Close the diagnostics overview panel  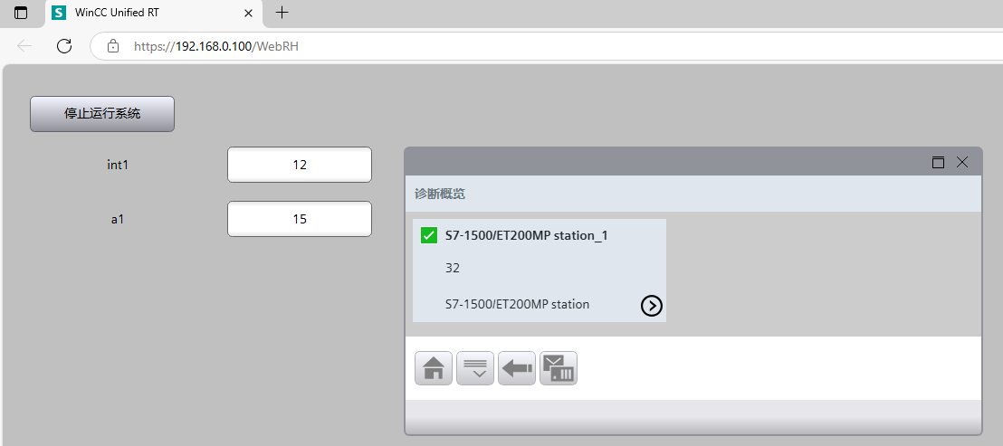click(x=962, y=163)
